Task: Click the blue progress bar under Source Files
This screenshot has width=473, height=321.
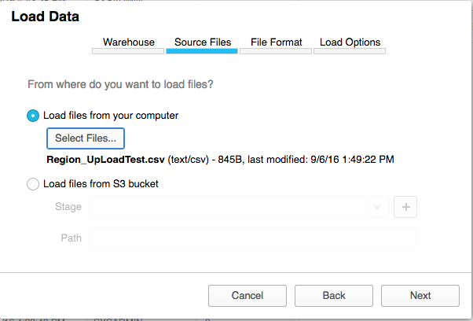Action: pyautogui.click(x=202, y=52)
